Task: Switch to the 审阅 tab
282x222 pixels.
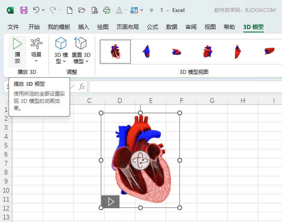Action: pos(191,27)
